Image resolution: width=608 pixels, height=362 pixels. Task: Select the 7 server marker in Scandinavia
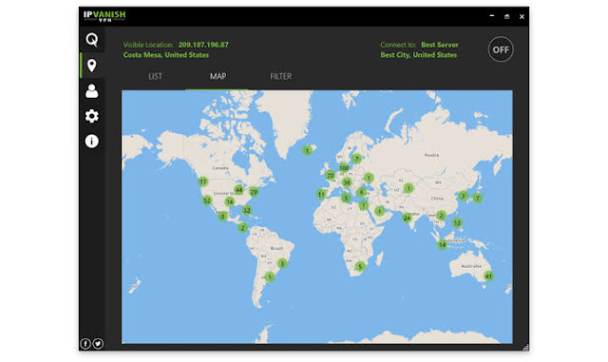[357, 159]
